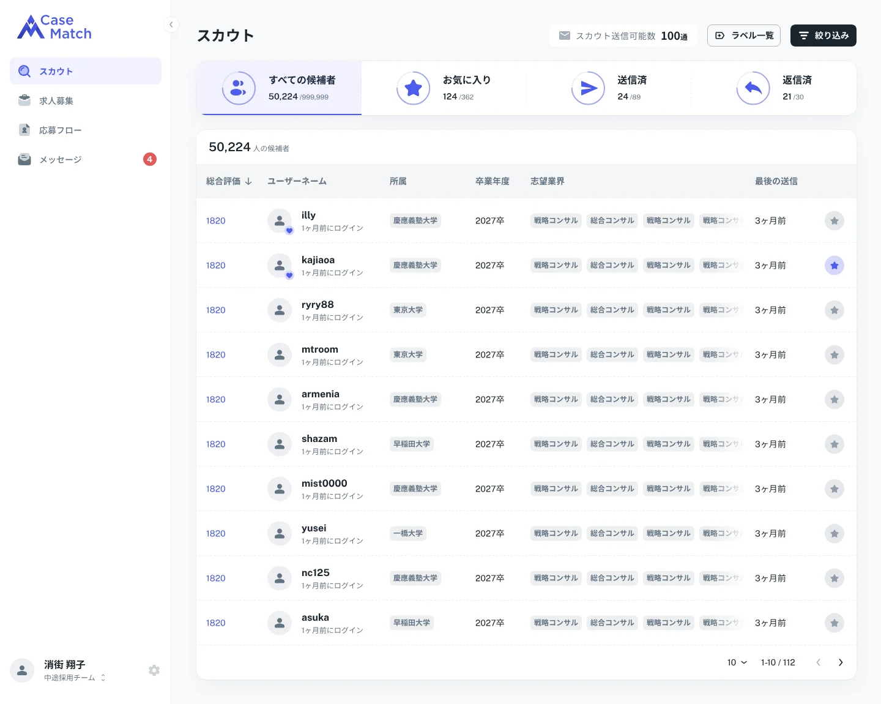Go to next page of candidates
Image resolution: width=881 pixels, height=704 pixels.
[x=841, y=662]
